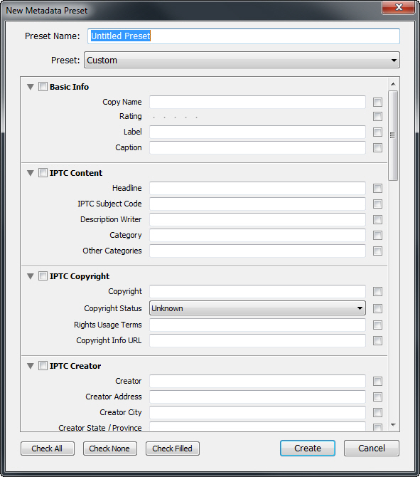Click the scrollbar down arrow

[393, 425]
